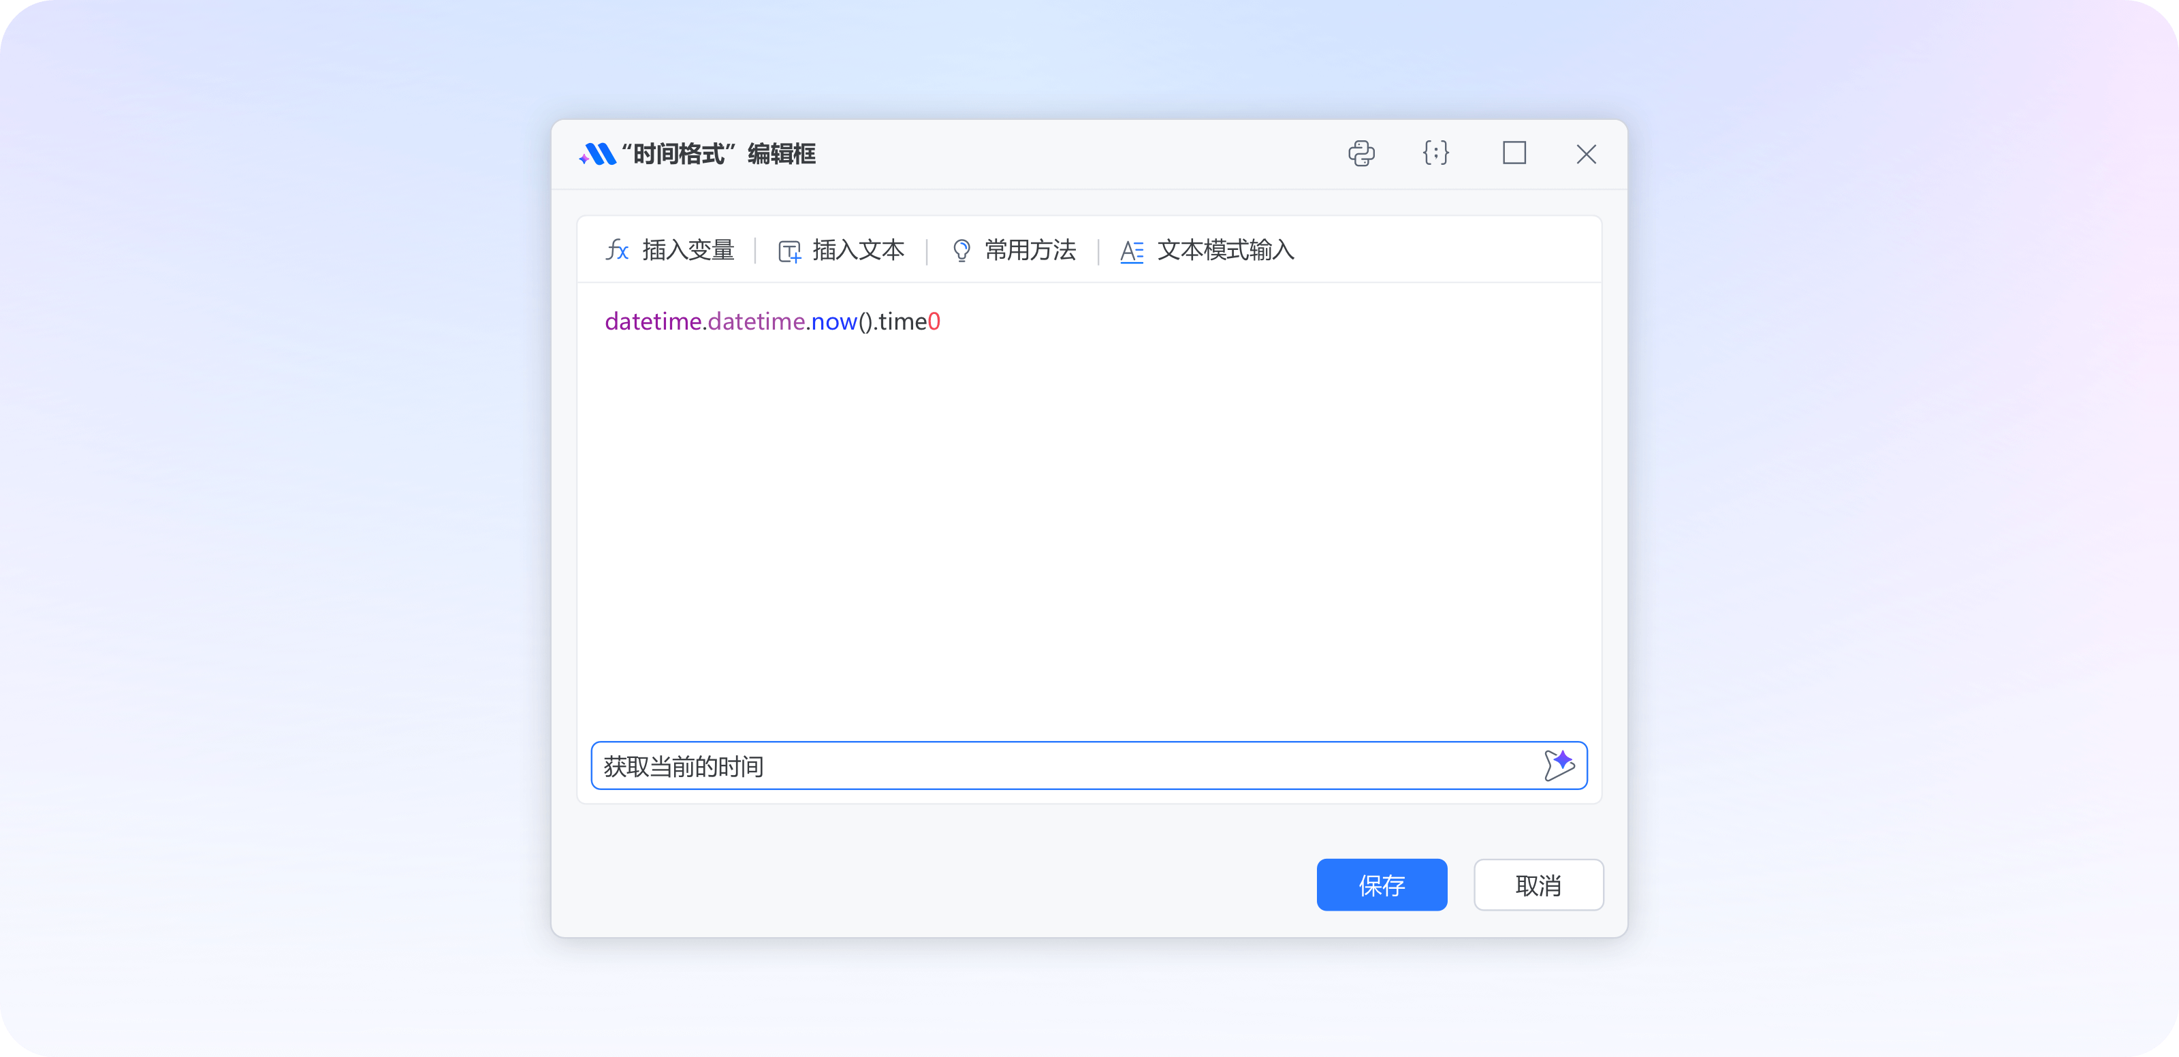This screenshot has height=1057, width=2179.
Task: Click the 取消 button
Action: coord(1538,885)
